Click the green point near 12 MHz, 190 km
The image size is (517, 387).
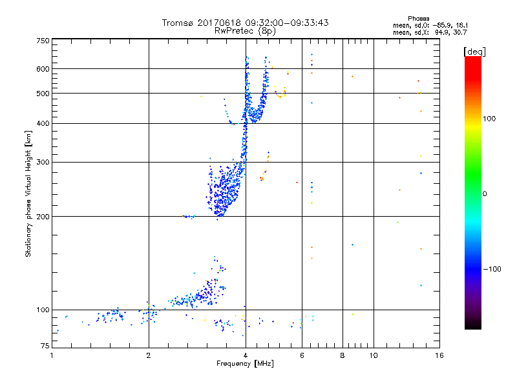coord(397,222)
